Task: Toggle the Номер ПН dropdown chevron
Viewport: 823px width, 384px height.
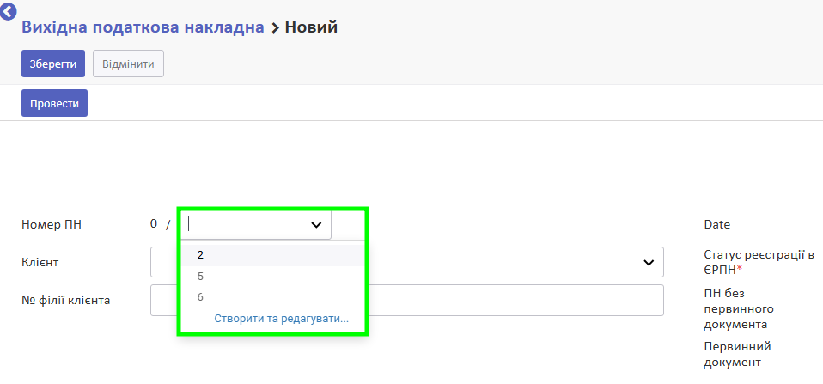Action: click(316, 224)
